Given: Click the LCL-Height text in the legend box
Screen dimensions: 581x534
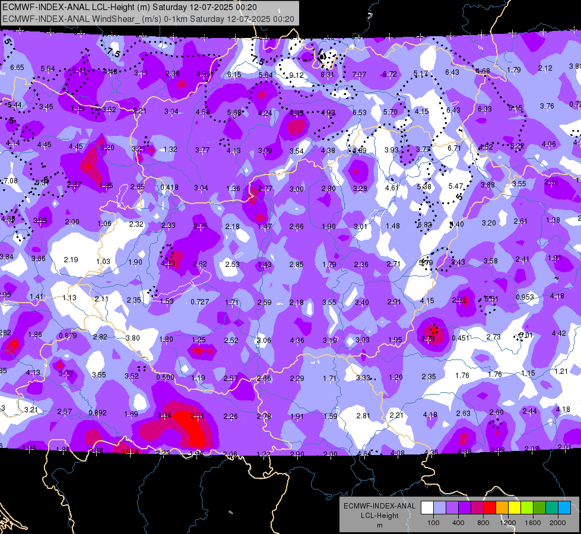Looking at the screenshot, I should [379, 516].
